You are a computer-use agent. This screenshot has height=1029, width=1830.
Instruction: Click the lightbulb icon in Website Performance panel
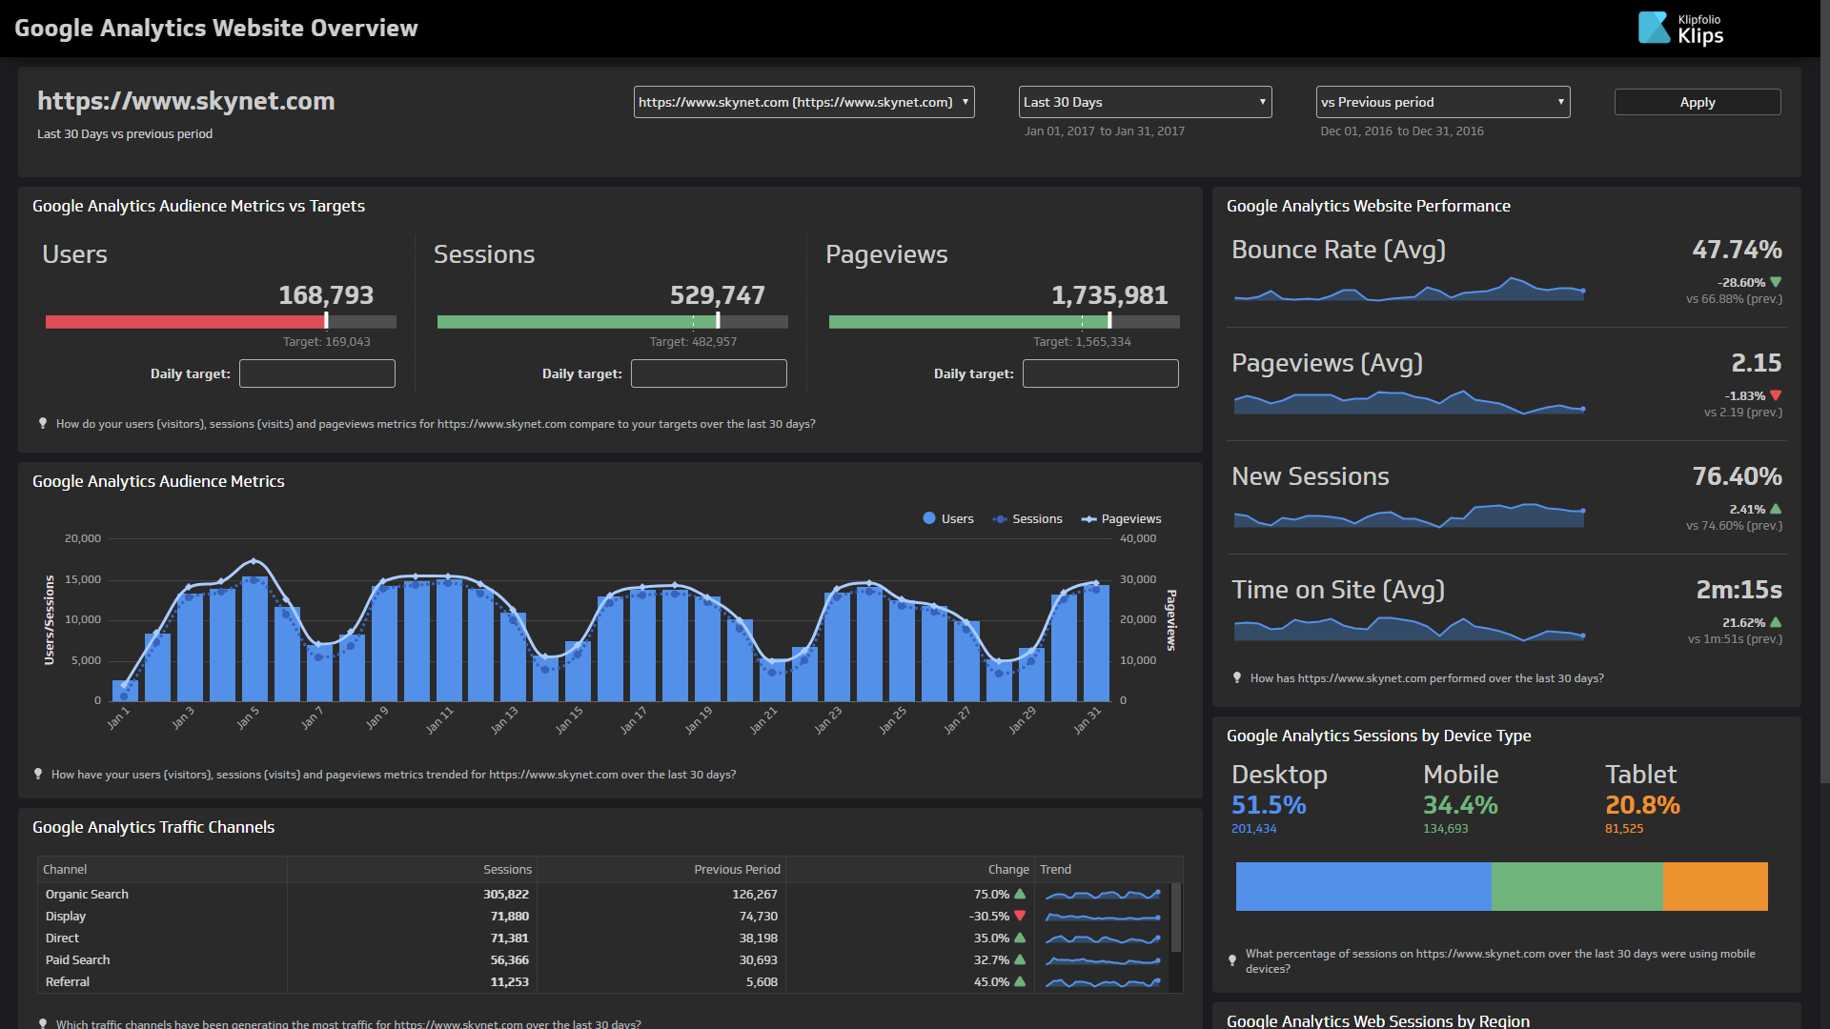point(1236,677)
